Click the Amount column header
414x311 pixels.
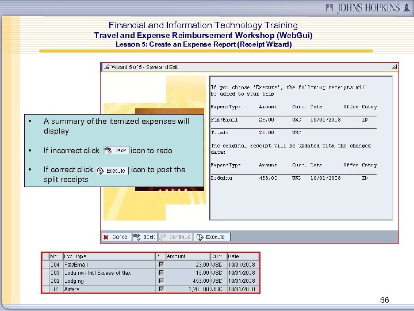(187, 256)
